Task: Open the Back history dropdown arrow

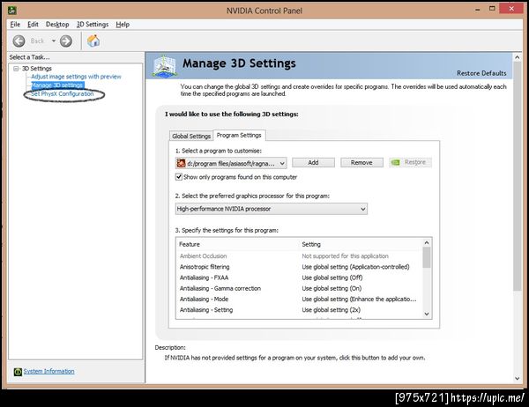Action: pyautogui.click(x=53, y=41)
